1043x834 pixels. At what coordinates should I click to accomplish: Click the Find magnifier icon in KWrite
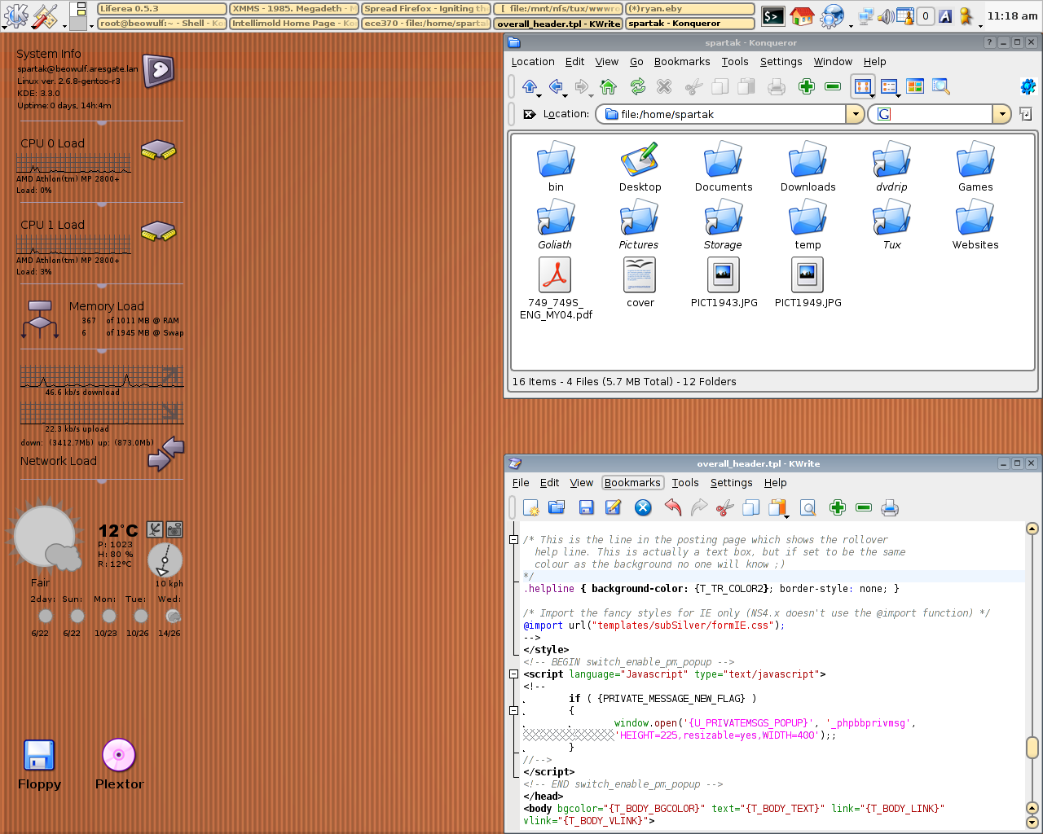click(808, 508)
